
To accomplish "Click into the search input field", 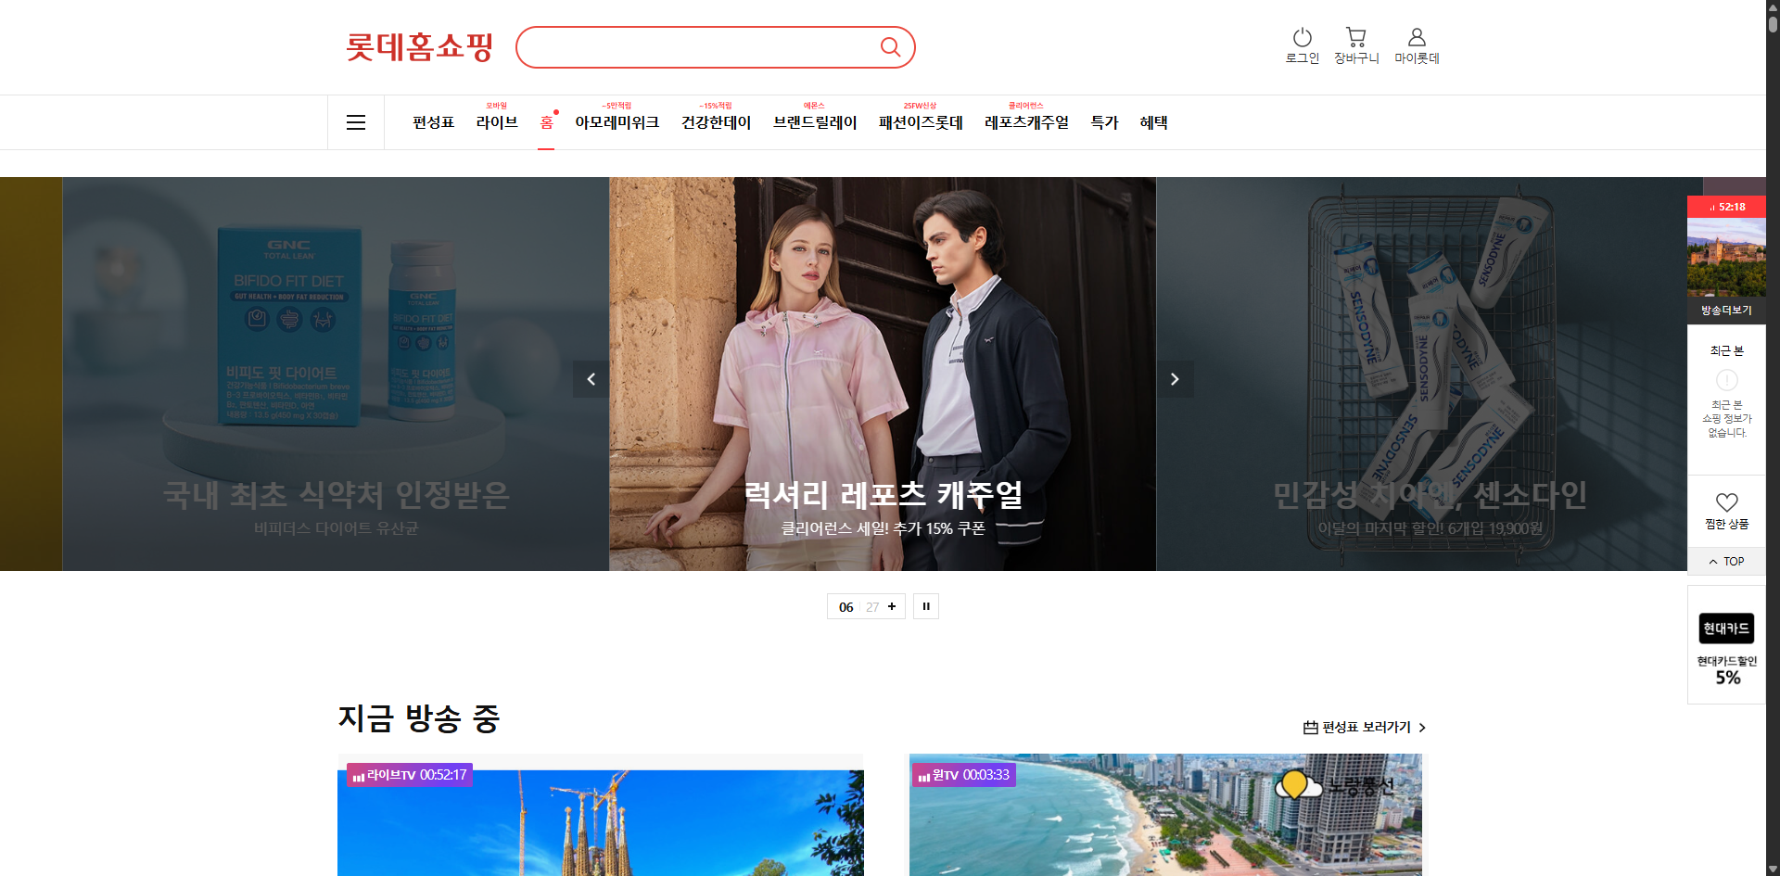I will (x=695, y=47).
